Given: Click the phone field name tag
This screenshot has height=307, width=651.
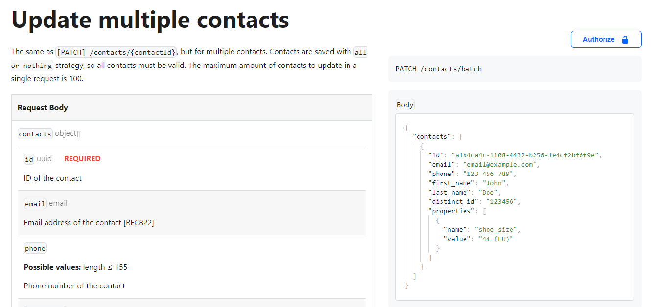Looking at the screenshot, I should coord(35,248).
